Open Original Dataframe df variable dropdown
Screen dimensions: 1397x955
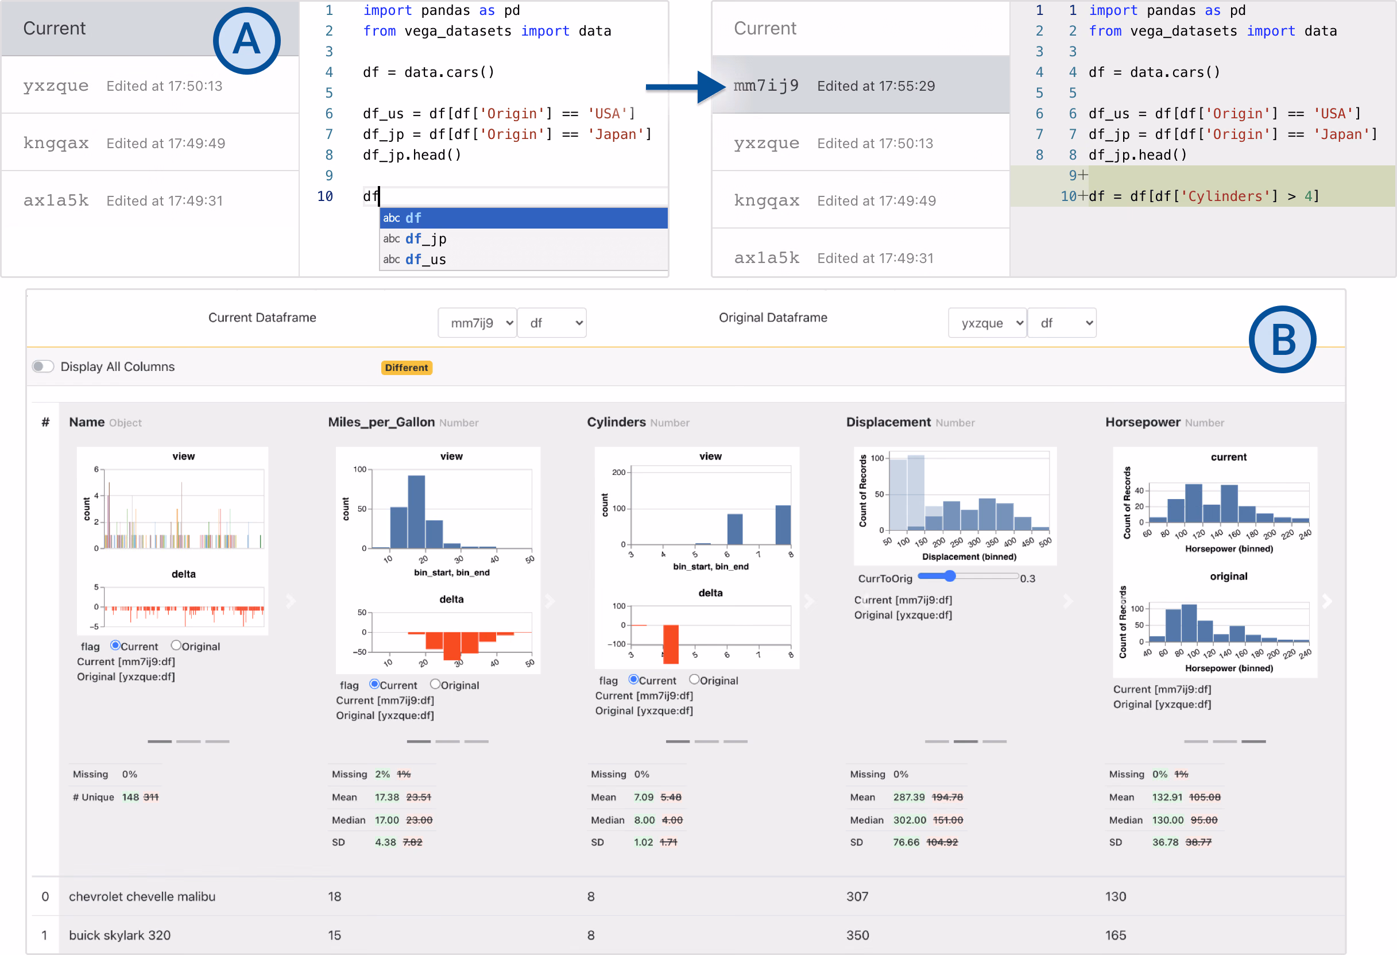coord(1062,323)
